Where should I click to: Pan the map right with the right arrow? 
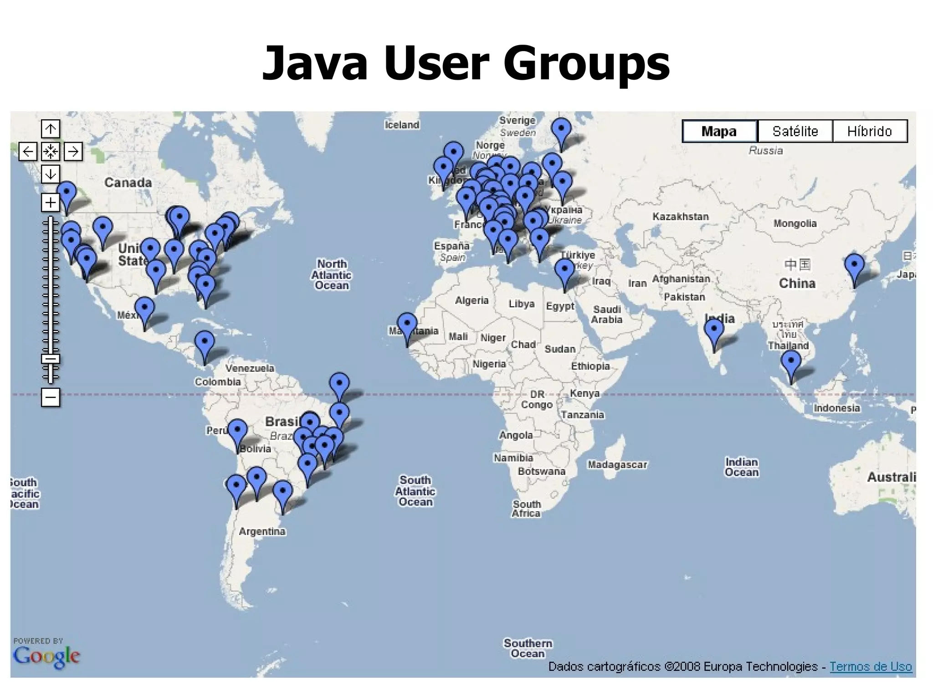click(73, 151)
